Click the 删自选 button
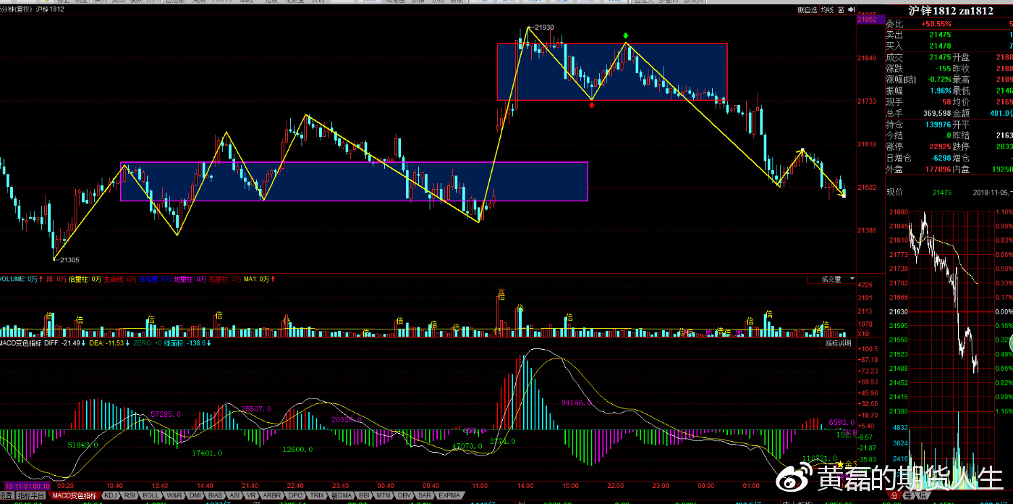Viewport: 1013px width, 504px height. click(x=808, y=10)
